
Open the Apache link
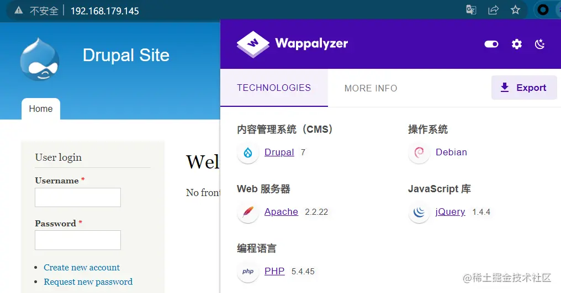pos(281,211)
